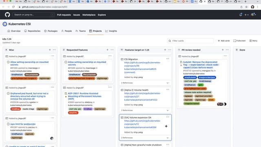This screenshot has height=147, width=261.
Task: Open Requested Features column options menu
Action: [112, 50]
